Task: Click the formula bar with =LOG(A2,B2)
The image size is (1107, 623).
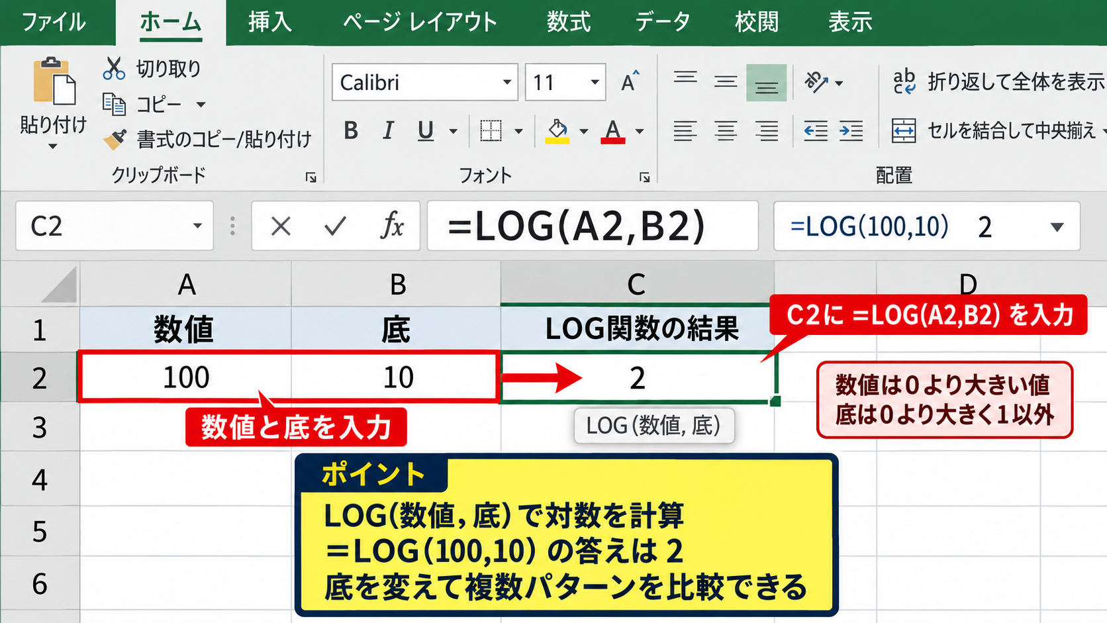Action: (593, 226)
